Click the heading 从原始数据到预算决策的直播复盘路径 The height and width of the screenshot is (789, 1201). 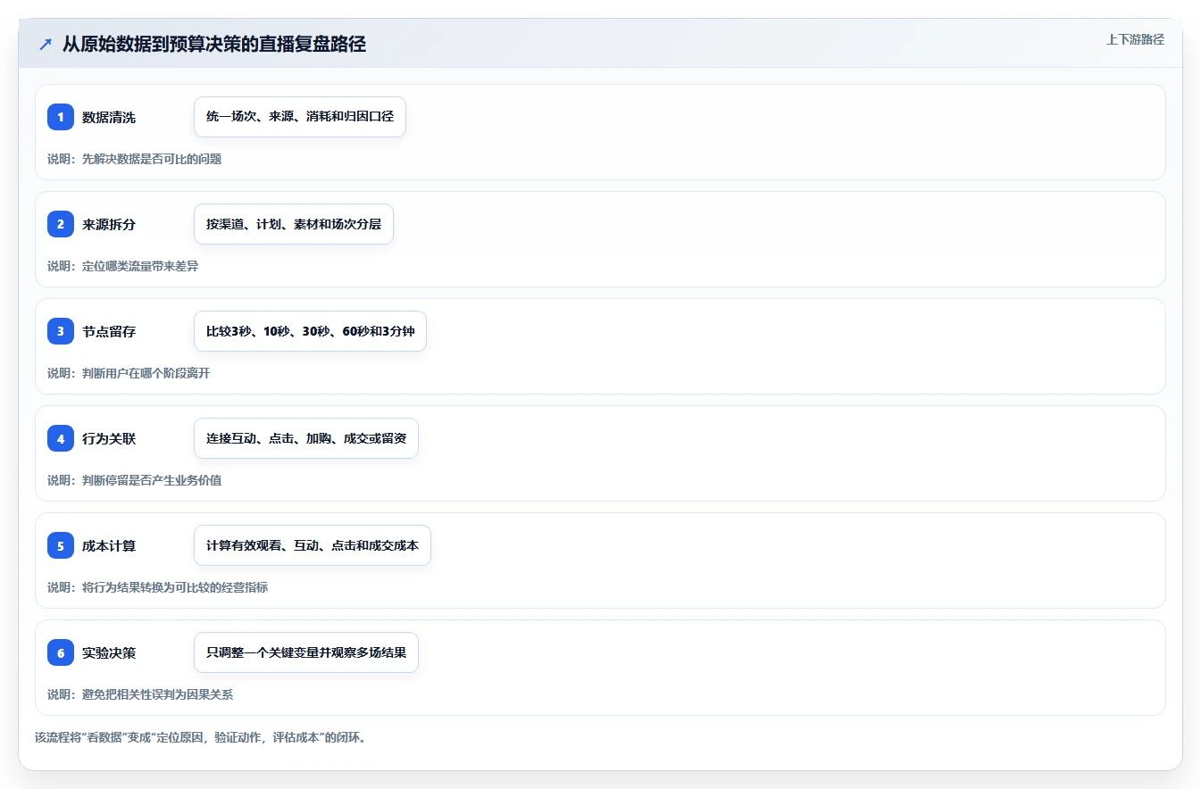click(x=214, y=45)
